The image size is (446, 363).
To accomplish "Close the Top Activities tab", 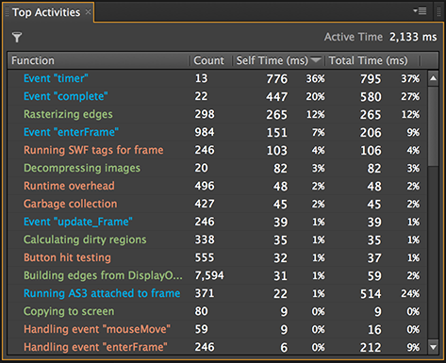I will point(89,12).
